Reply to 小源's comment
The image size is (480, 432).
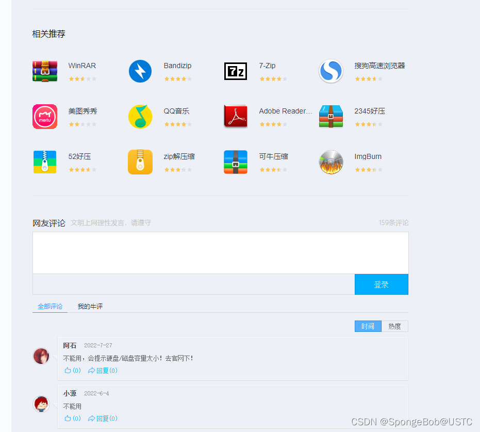103,418
